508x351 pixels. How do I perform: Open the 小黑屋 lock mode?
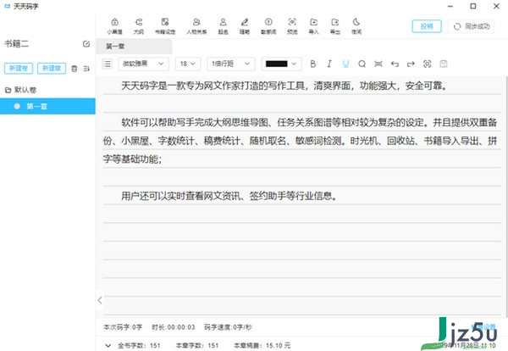(x=114, y=26)
